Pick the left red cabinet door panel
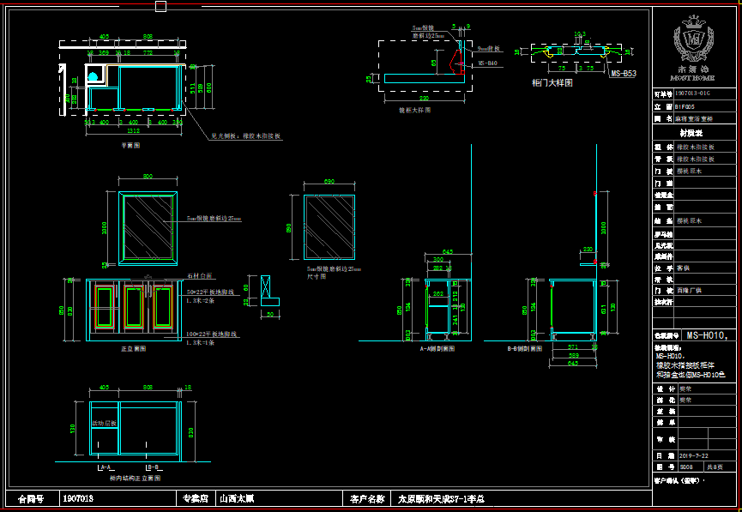742x512 pixels. [104, 307]
